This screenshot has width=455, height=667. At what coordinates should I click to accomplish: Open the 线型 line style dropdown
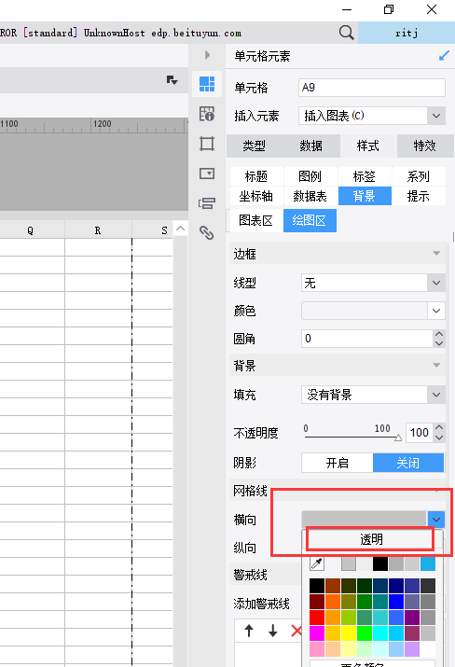point(435,283)
